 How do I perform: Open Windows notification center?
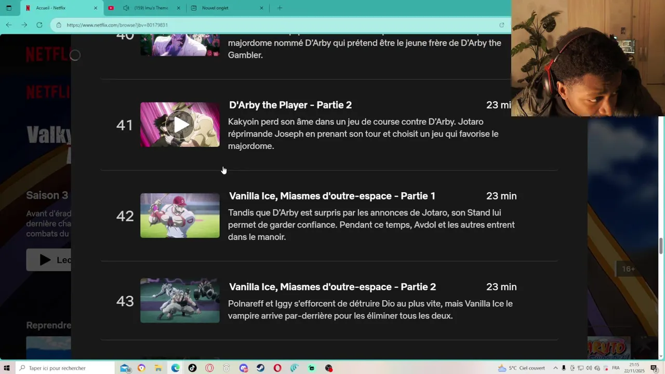[654, 368]
